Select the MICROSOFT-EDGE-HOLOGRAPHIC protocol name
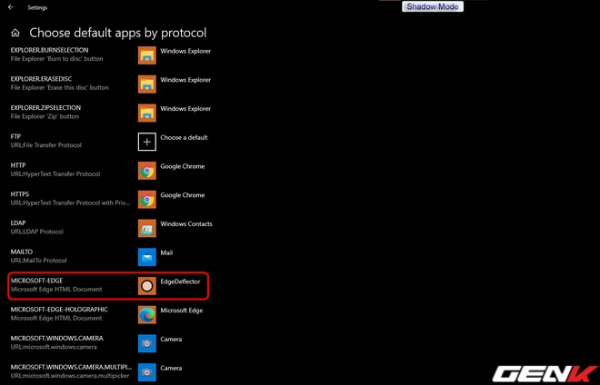Screen dimensions: 600x385 59,310
